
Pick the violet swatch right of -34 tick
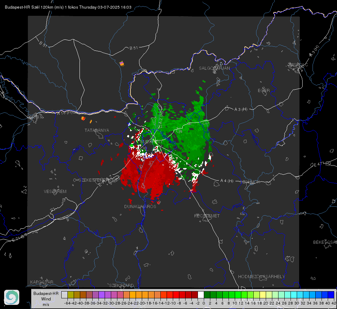click(x=102, y=295)
